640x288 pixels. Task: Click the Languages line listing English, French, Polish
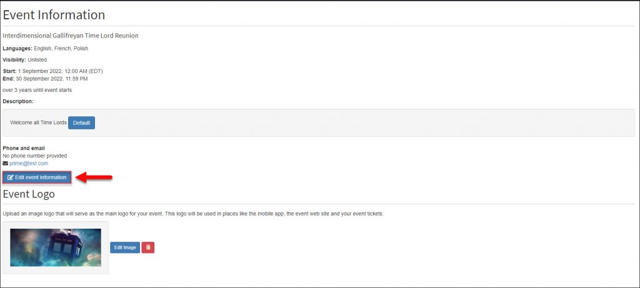point(45,48)
